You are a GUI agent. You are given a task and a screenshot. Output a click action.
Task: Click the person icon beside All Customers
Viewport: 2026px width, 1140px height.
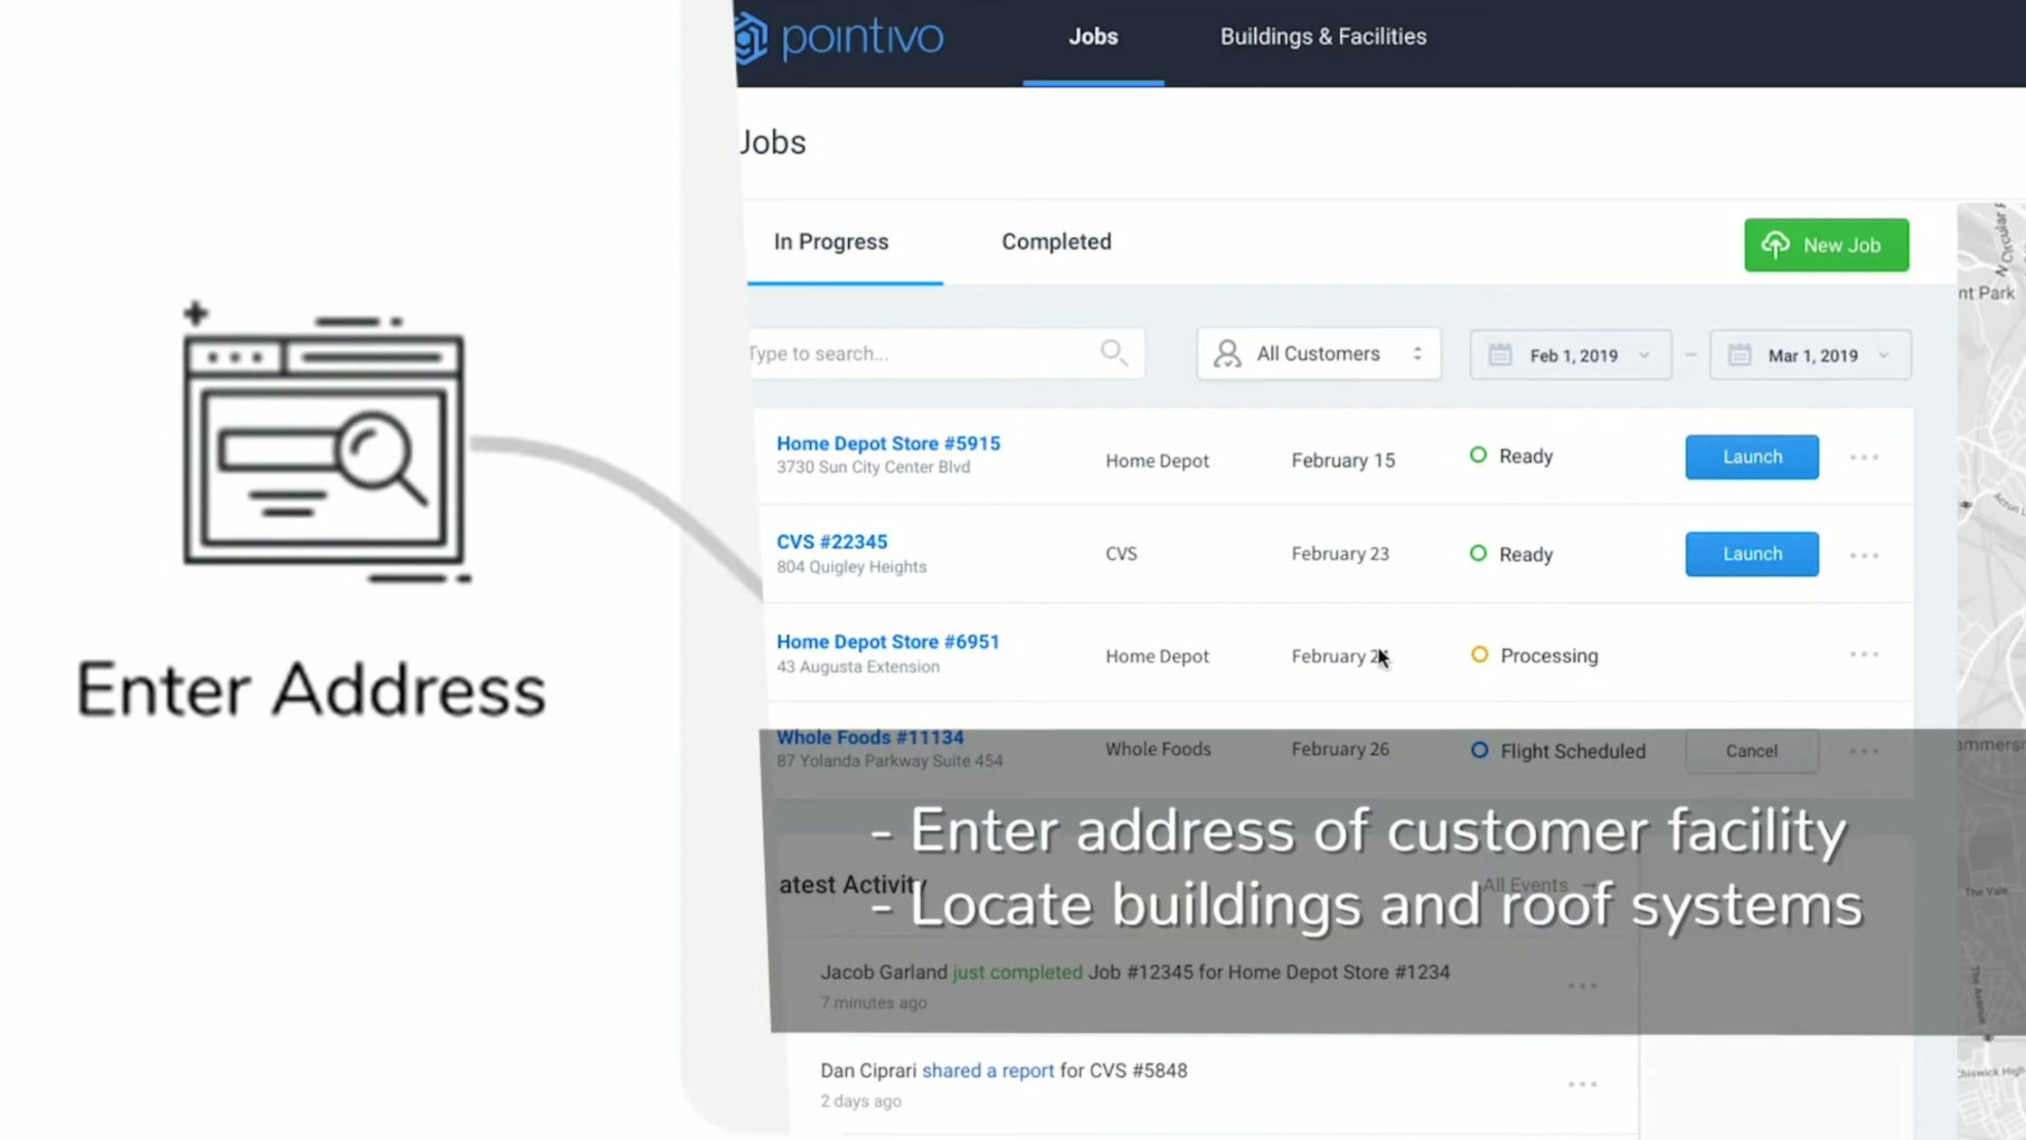(1227, 353)
